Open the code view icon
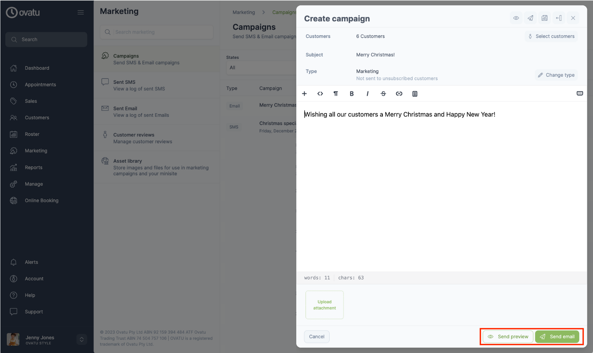 click(320, 94)
